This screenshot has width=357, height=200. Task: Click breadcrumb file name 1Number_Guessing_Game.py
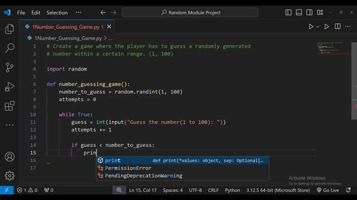(x=68, y=38)
